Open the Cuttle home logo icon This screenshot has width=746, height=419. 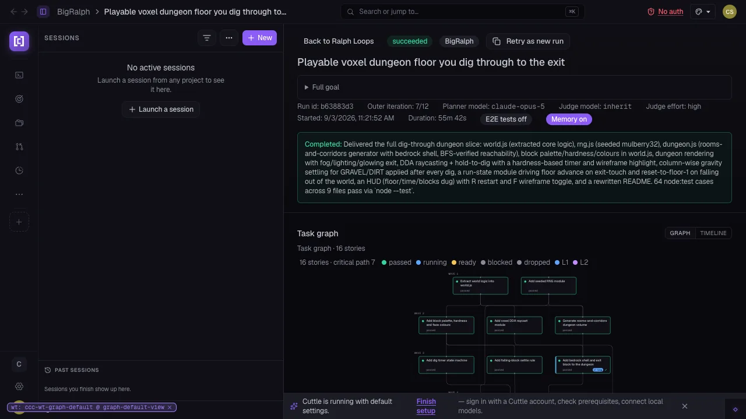point(19,41)
